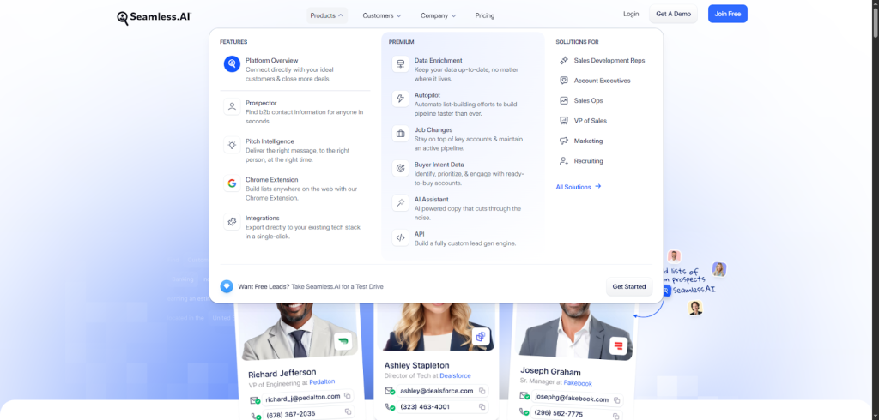Click the Prospector person icon
Viewport: 879px width, 420px height.
click(x=232, y=106)
